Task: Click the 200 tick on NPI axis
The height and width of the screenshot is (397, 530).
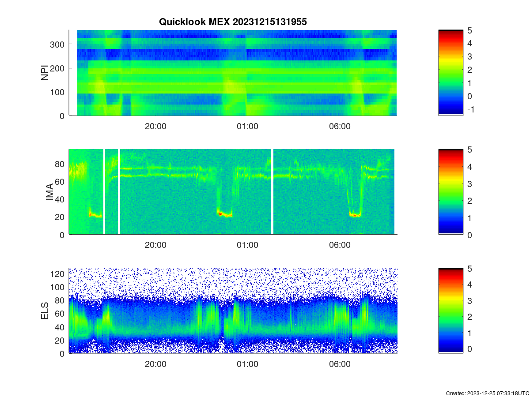Action: [x=58, y=68]
